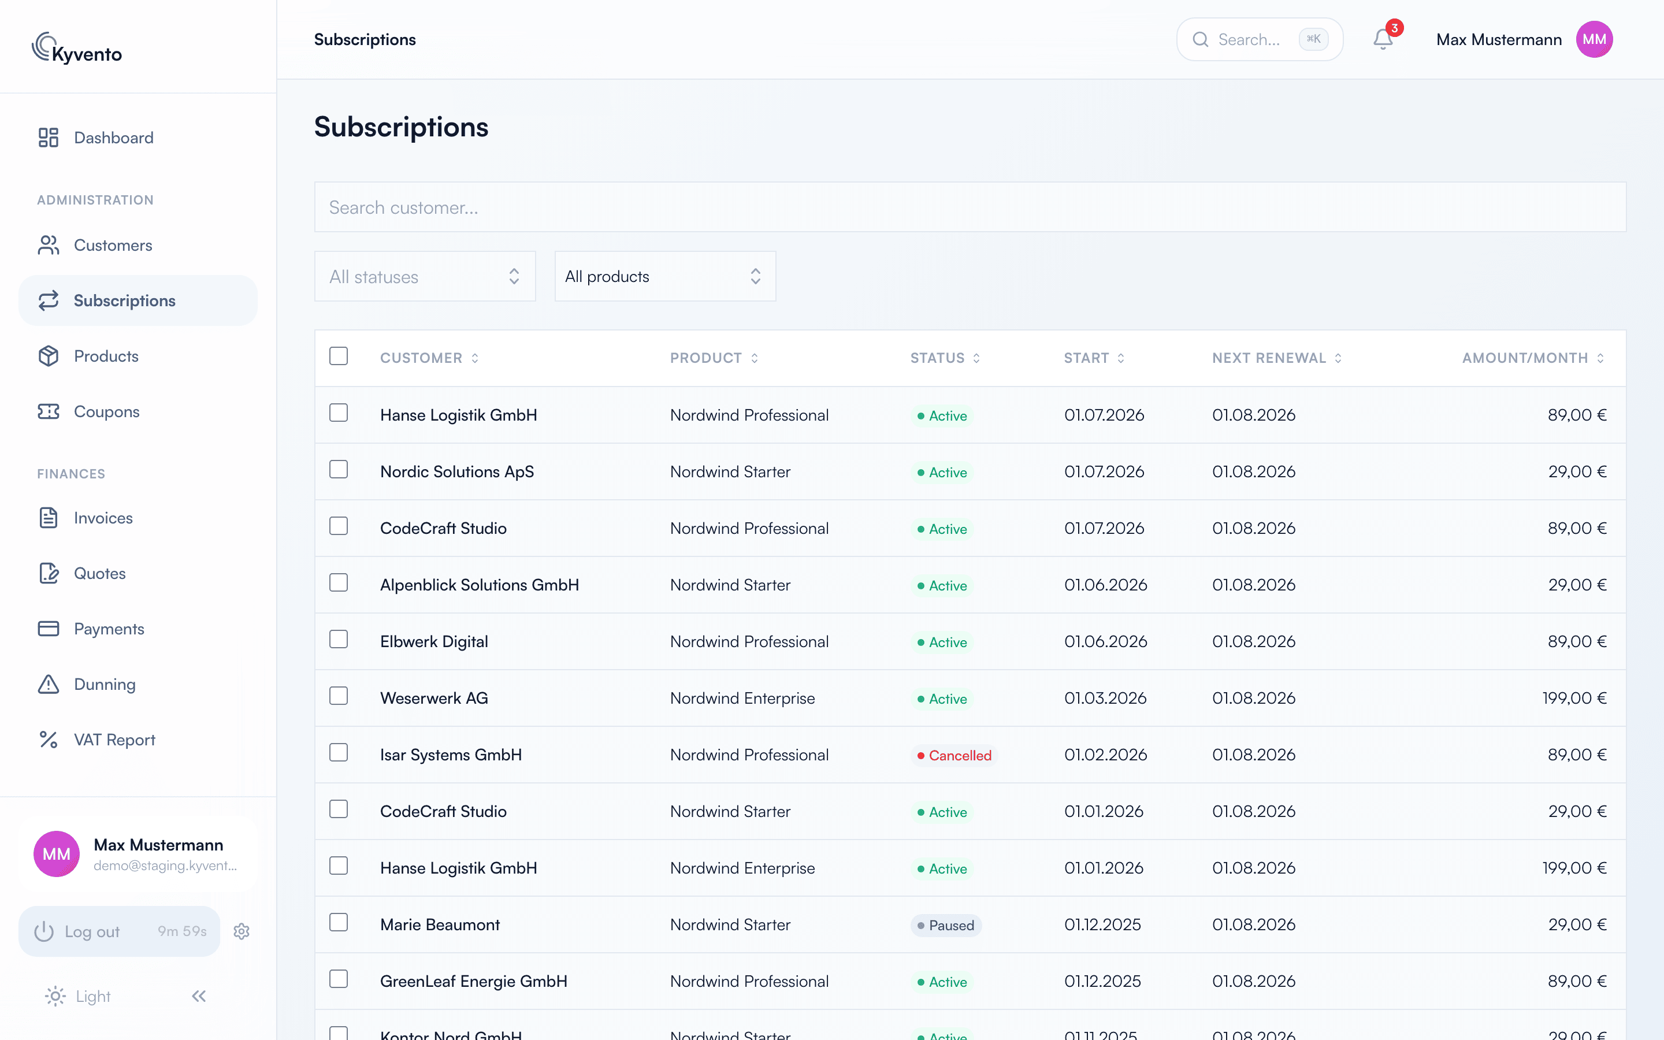
Task: Sort by Product column arrows
Action: [x=755, y=358]
